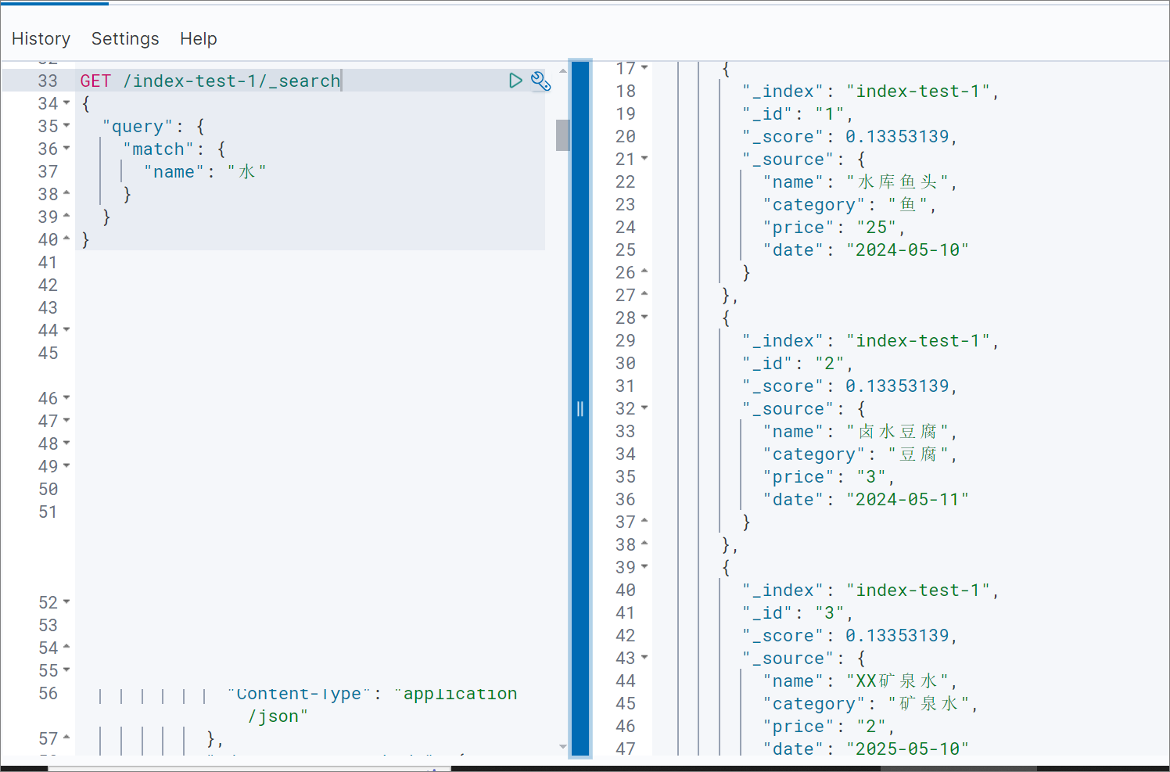Run the GET /index-test-1/_search request

pyautogui.click(x=515, y=81)
